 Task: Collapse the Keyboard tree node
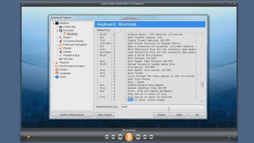[57, 31]
